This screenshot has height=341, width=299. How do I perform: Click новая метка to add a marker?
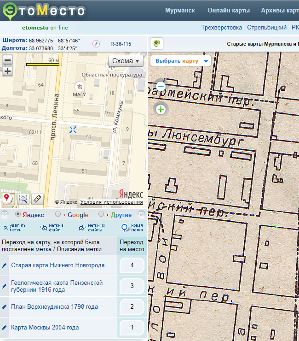(x=132, y=228)
